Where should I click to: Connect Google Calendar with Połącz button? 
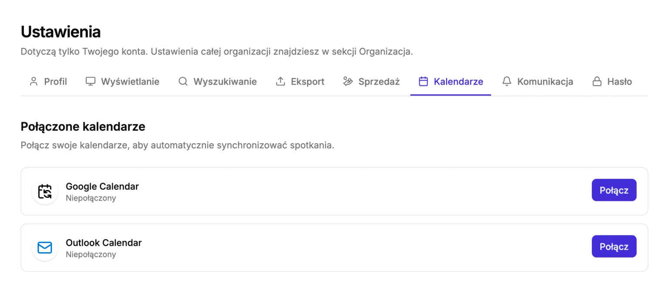coord(614,190)
